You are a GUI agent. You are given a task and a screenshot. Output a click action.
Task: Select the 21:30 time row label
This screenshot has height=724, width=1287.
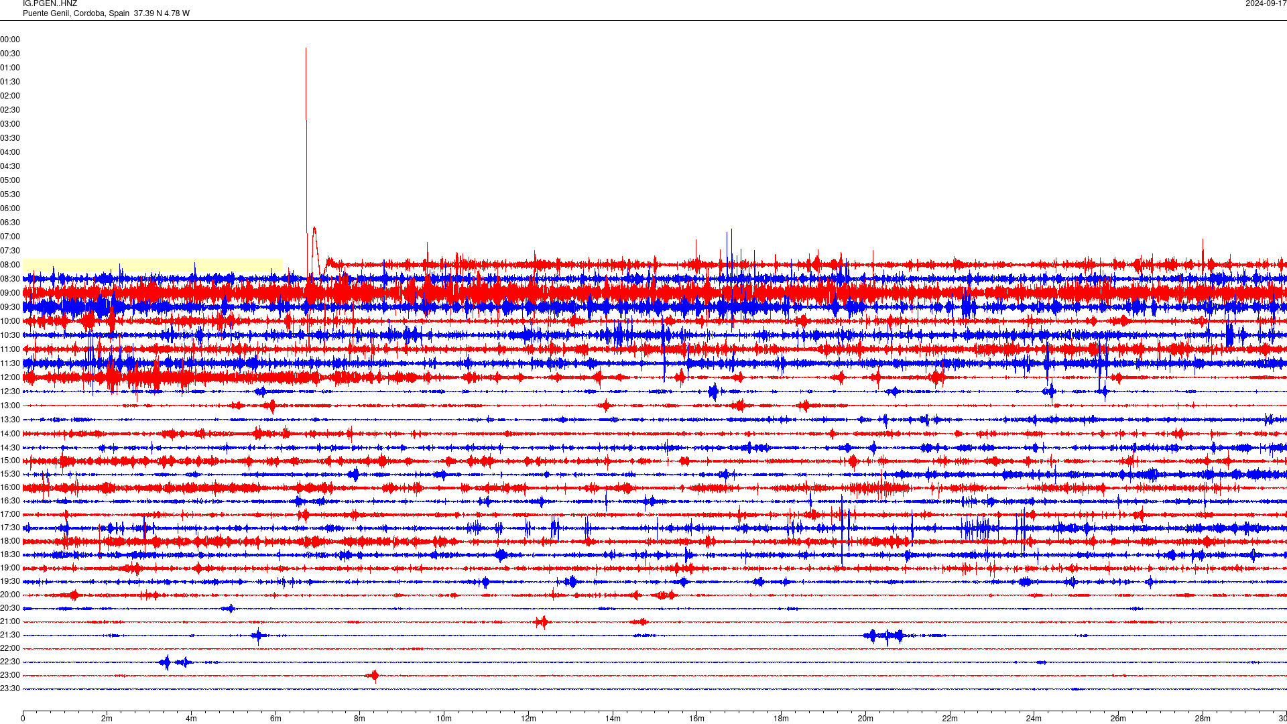(10, 635)
